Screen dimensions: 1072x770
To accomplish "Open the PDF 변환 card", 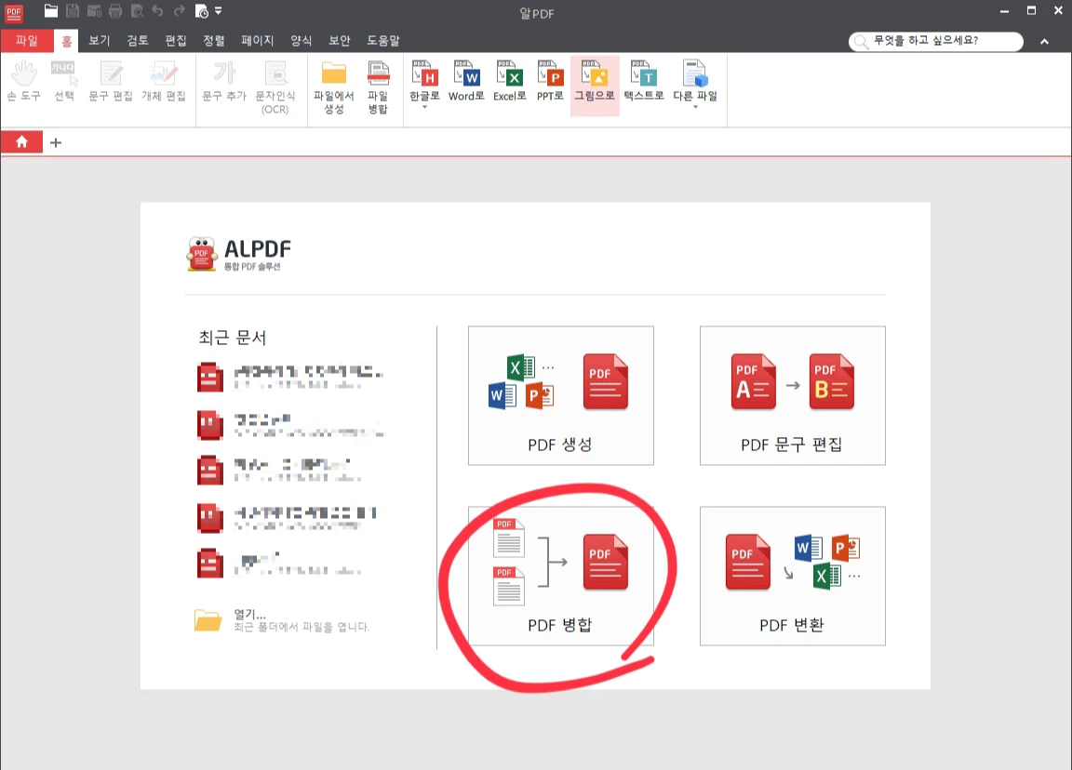I will (793, 576).
